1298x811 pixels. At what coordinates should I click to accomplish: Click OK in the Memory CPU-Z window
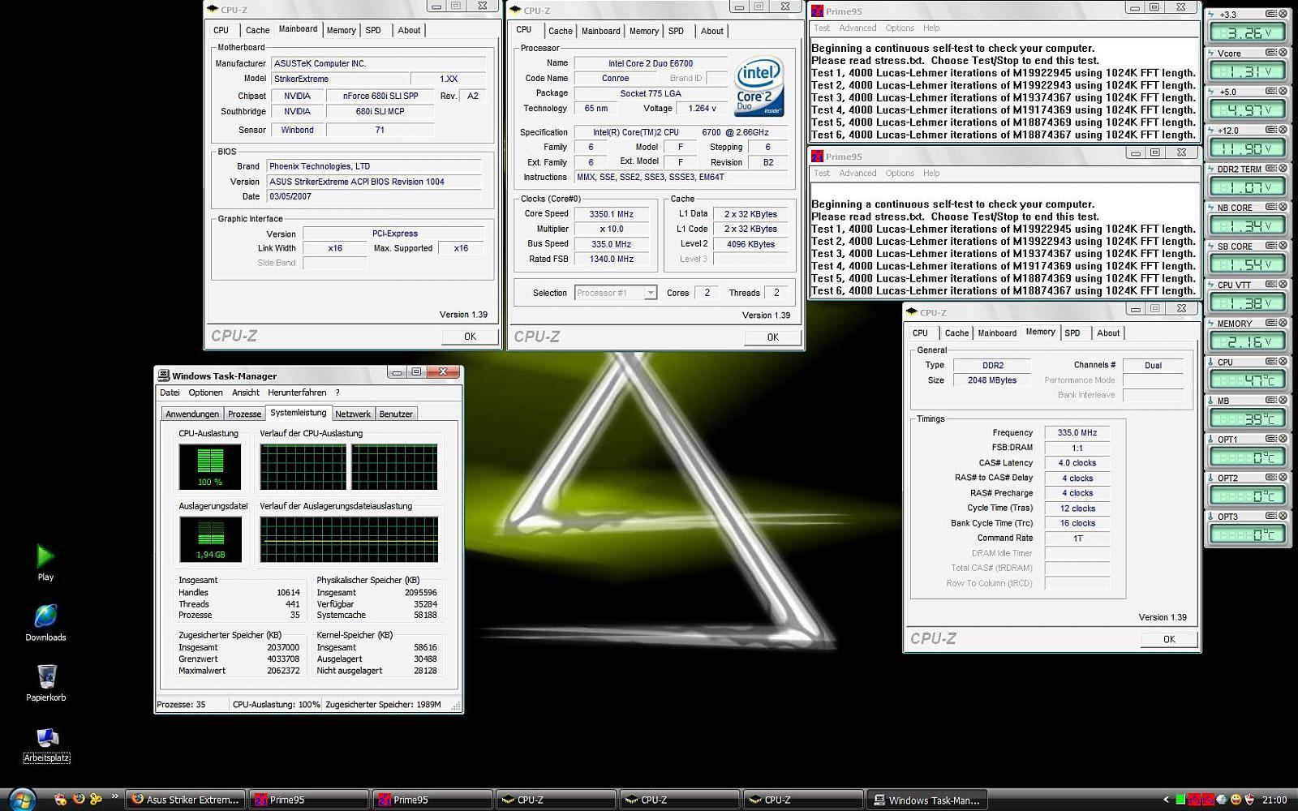click(x=1169, y=639)
